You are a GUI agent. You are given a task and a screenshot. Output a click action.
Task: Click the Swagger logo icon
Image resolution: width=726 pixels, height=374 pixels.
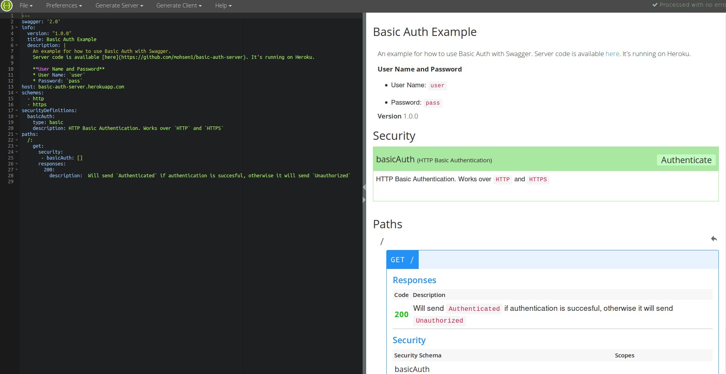coord(7,6)
